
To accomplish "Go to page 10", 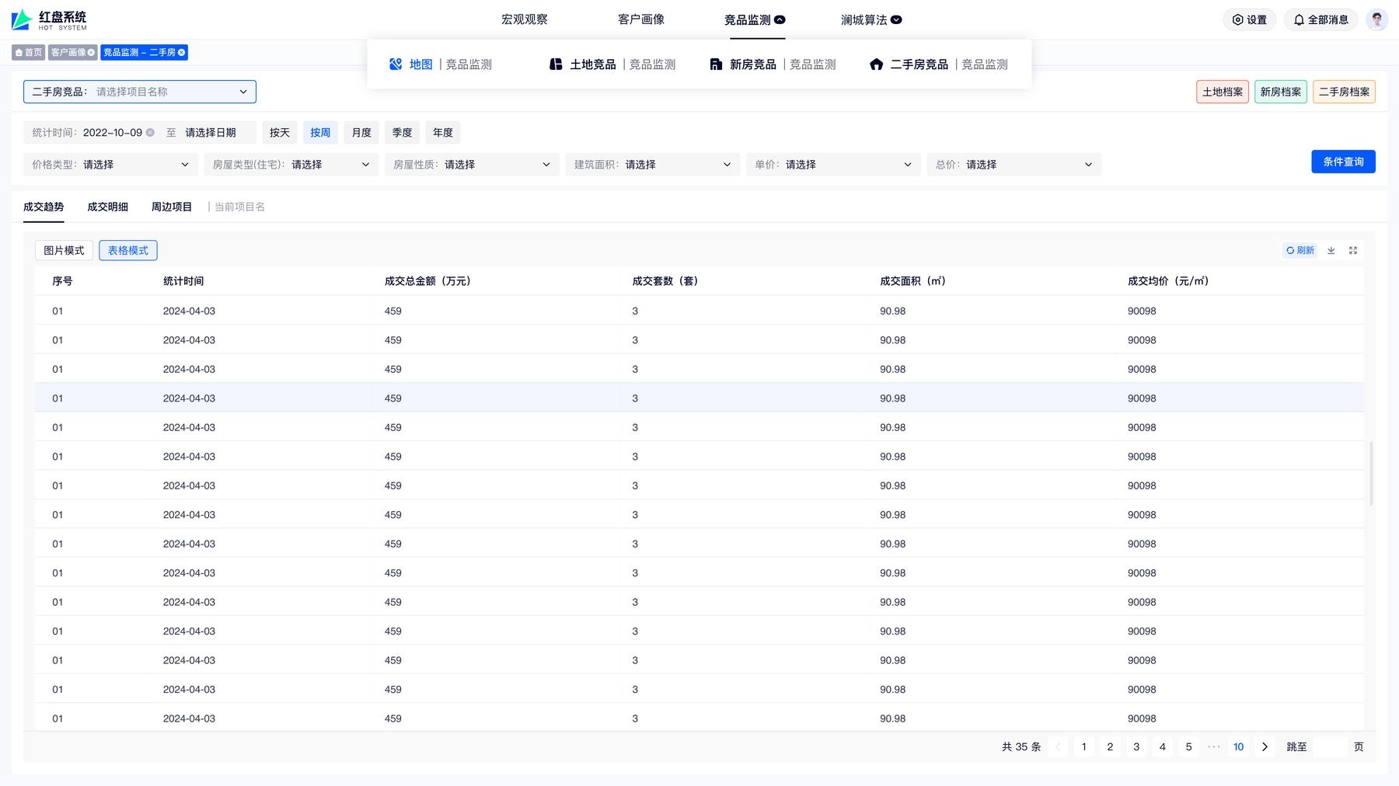I will coord(1239,747).
